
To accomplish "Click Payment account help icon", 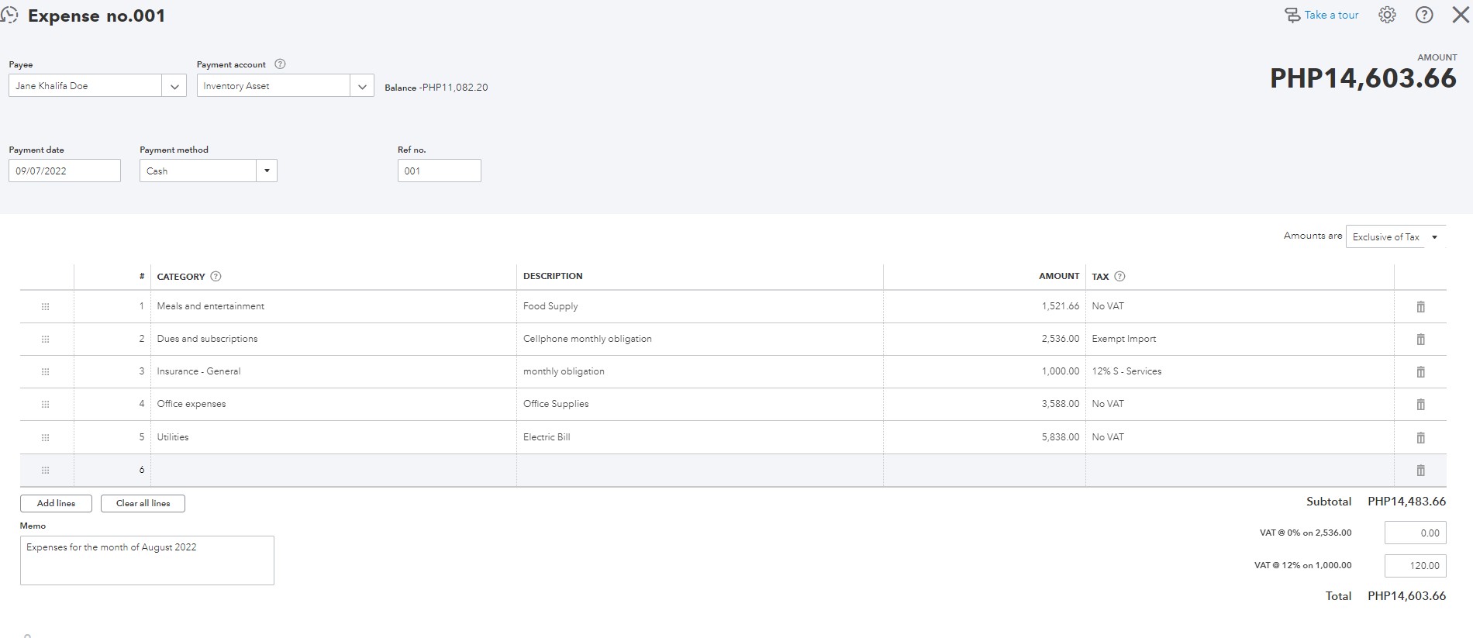I will pyautogui.click(x=281, y=64).
